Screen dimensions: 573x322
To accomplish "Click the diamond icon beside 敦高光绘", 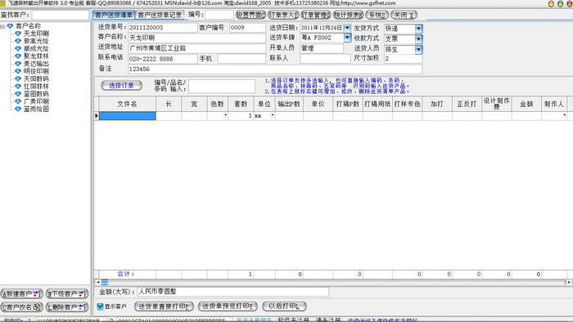I will point(17,41).
